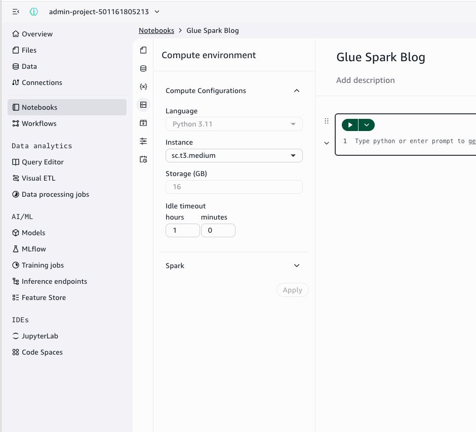Screen dimensions: 476x432
Task: Click into the code cell editor line 1
Action: click(415, 141)
